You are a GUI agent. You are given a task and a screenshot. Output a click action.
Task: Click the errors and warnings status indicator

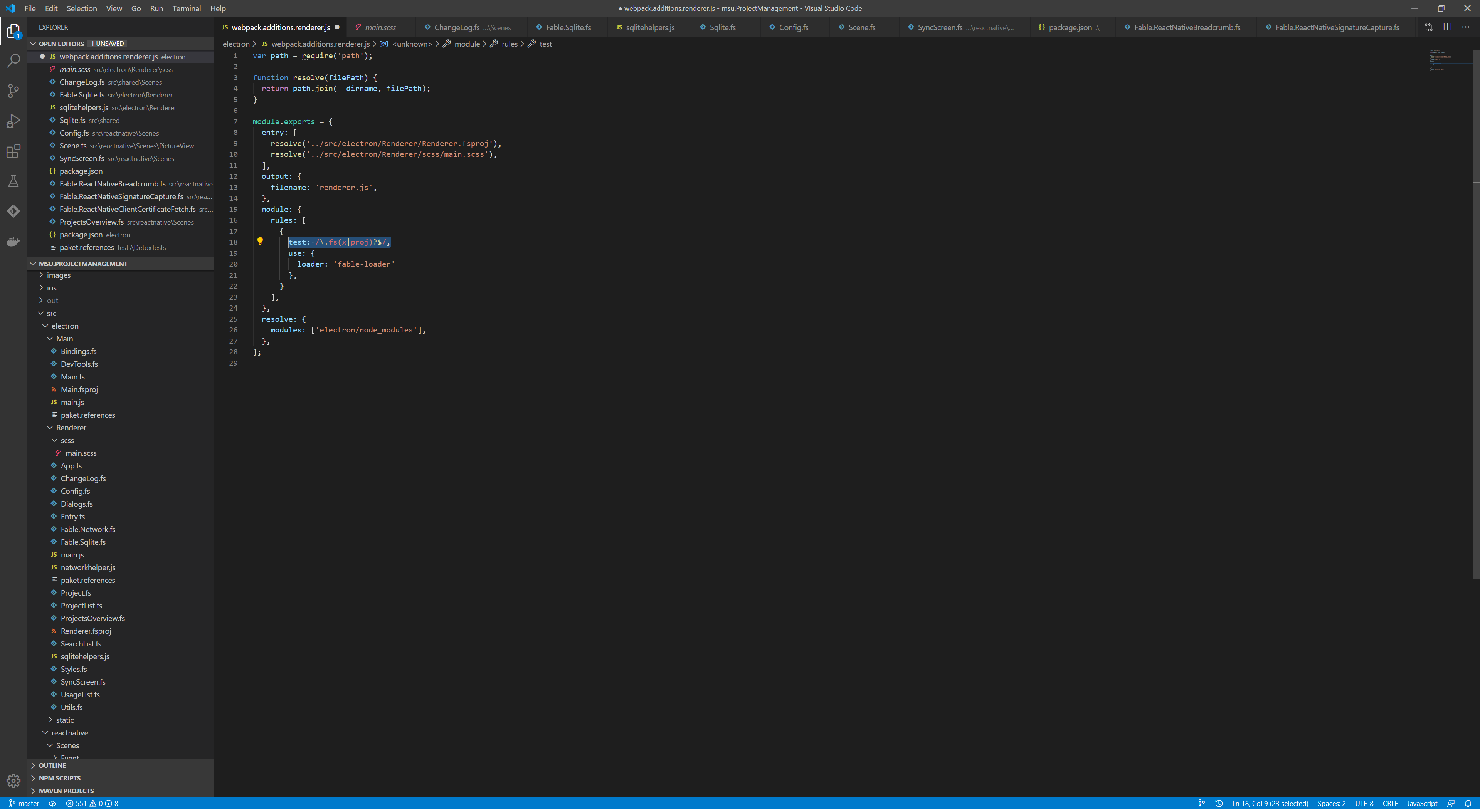pos(92,803)
